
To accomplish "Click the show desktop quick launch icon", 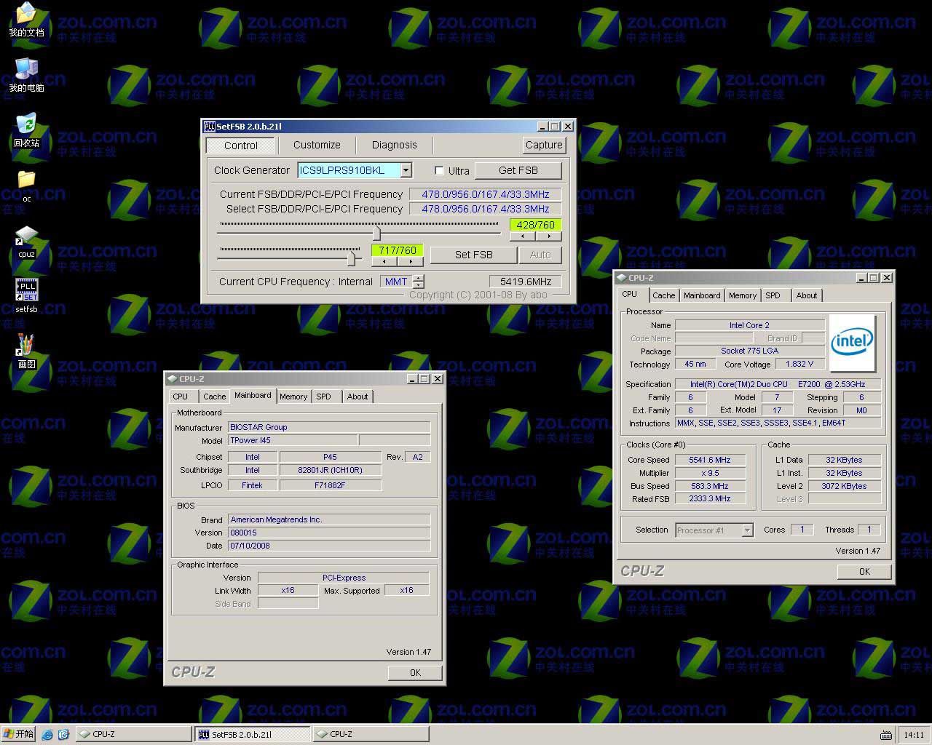I will point(63,734).
